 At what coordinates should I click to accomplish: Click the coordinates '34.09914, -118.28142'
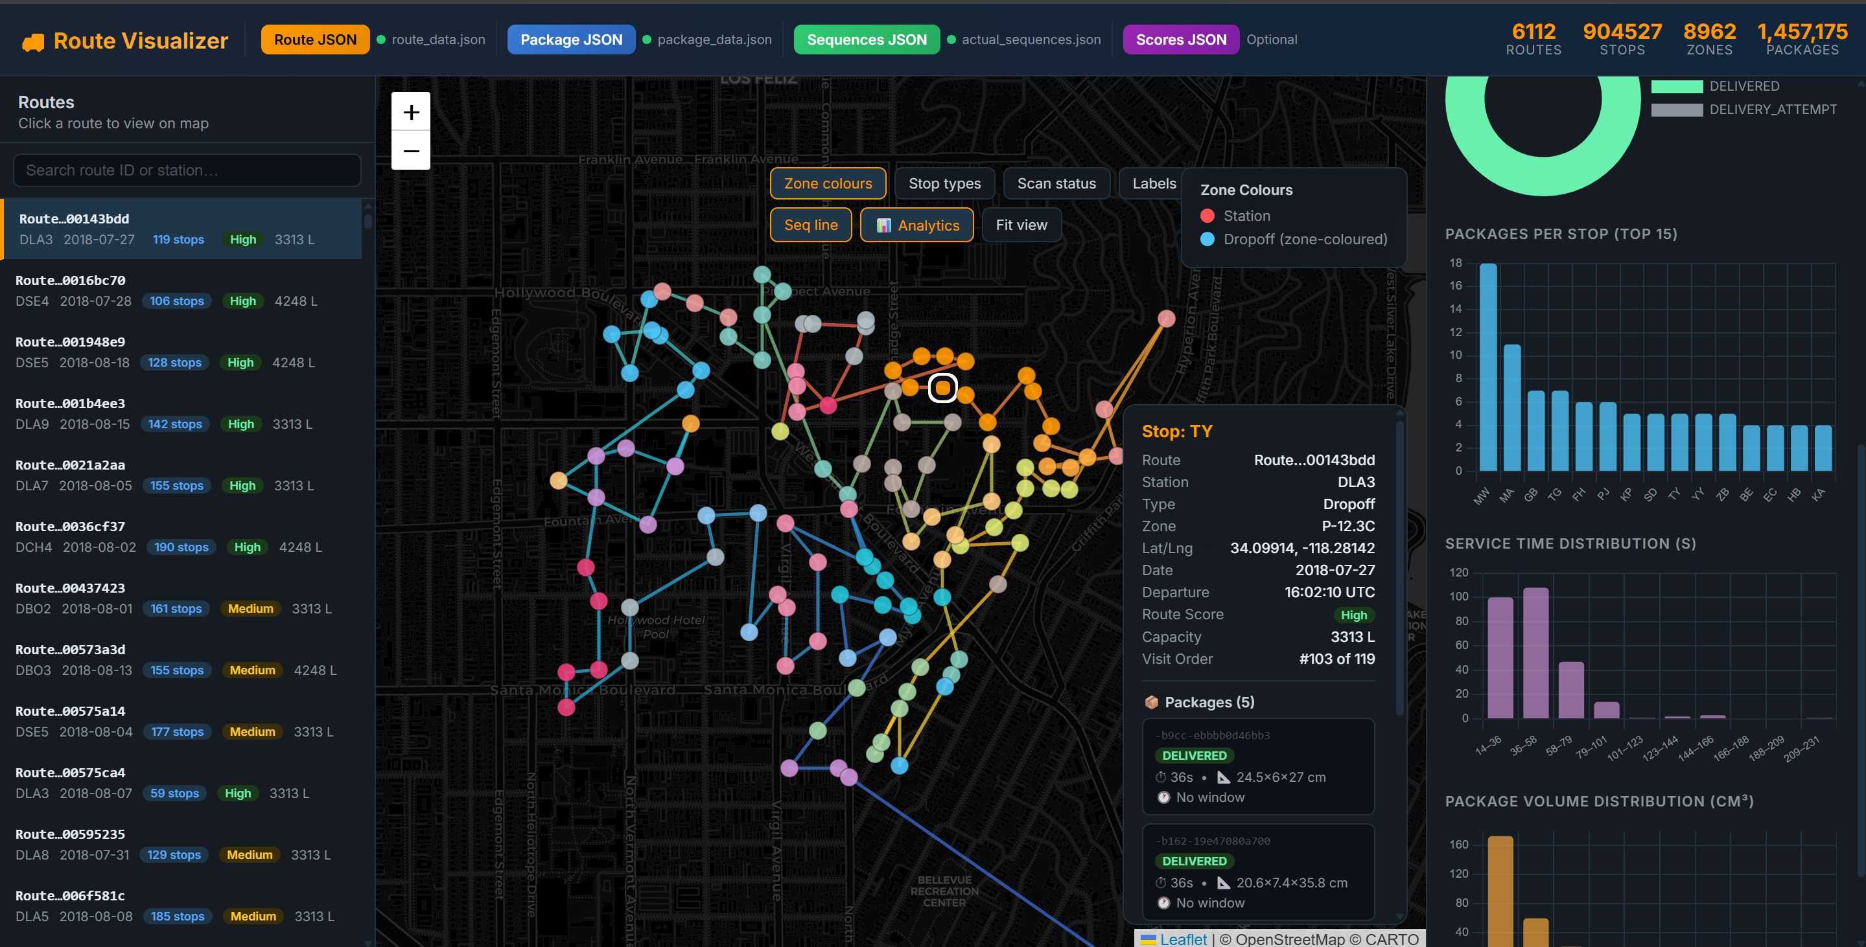pyautogui.click(x=1302, y=548)
